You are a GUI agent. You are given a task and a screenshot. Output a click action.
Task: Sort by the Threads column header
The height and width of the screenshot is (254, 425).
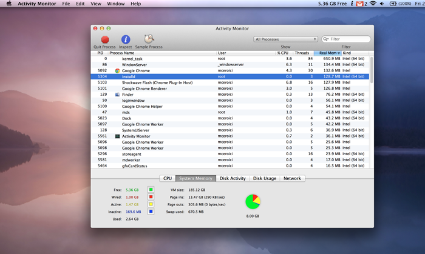click(x=303, y=53)
